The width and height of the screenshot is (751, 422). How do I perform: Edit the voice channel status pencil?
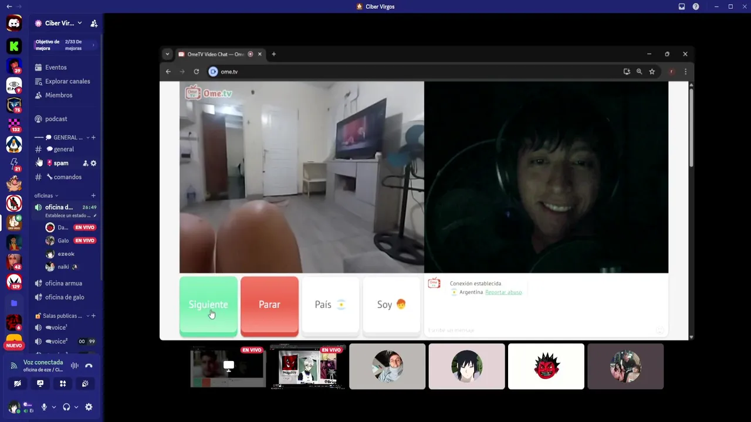pos(95,216)
